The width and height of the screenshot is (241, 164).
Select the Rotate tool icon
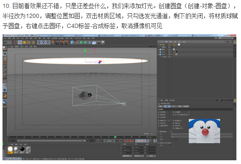[x=29, y=42]
